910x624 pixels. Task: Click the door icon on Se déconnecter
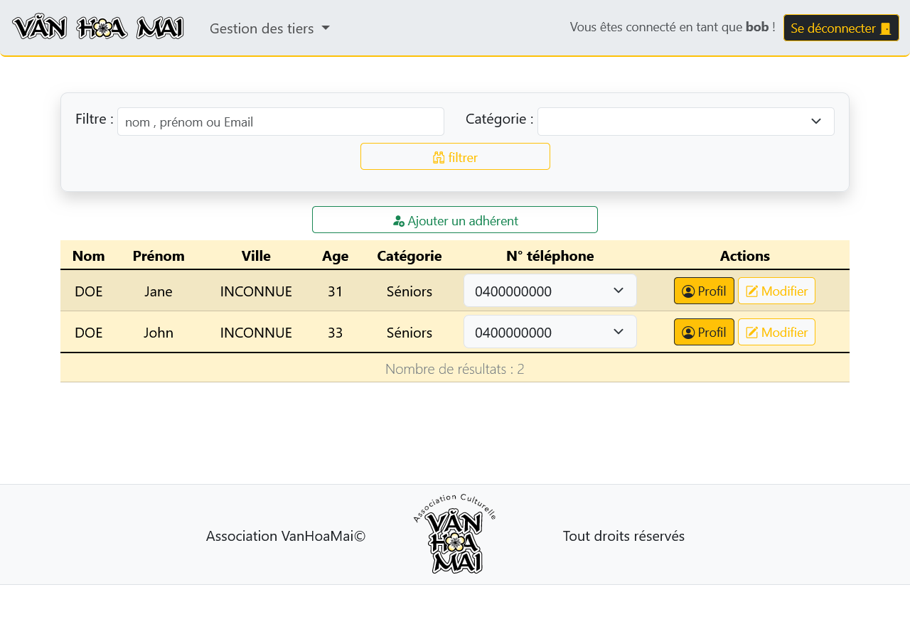[x=885, y=28]
